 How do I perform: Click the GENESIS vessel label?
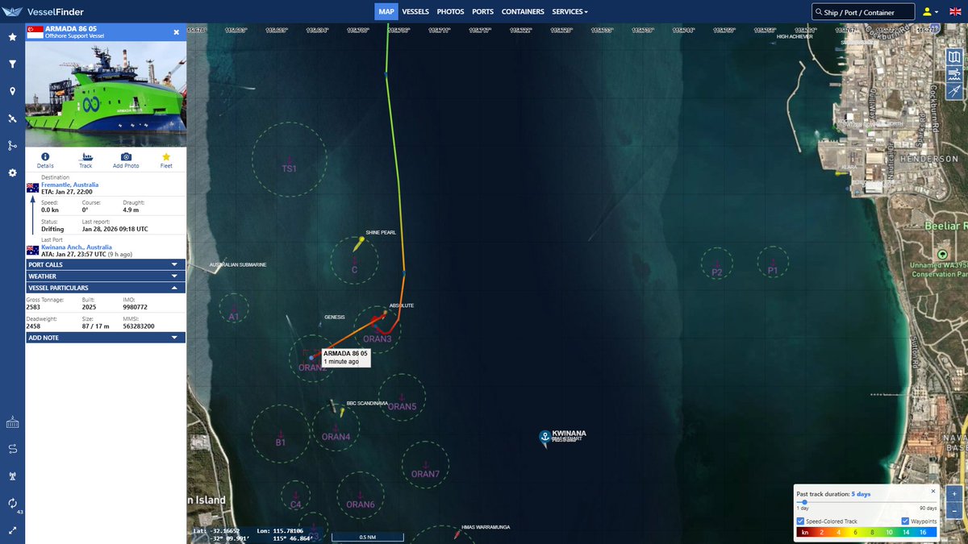point(335,317)
